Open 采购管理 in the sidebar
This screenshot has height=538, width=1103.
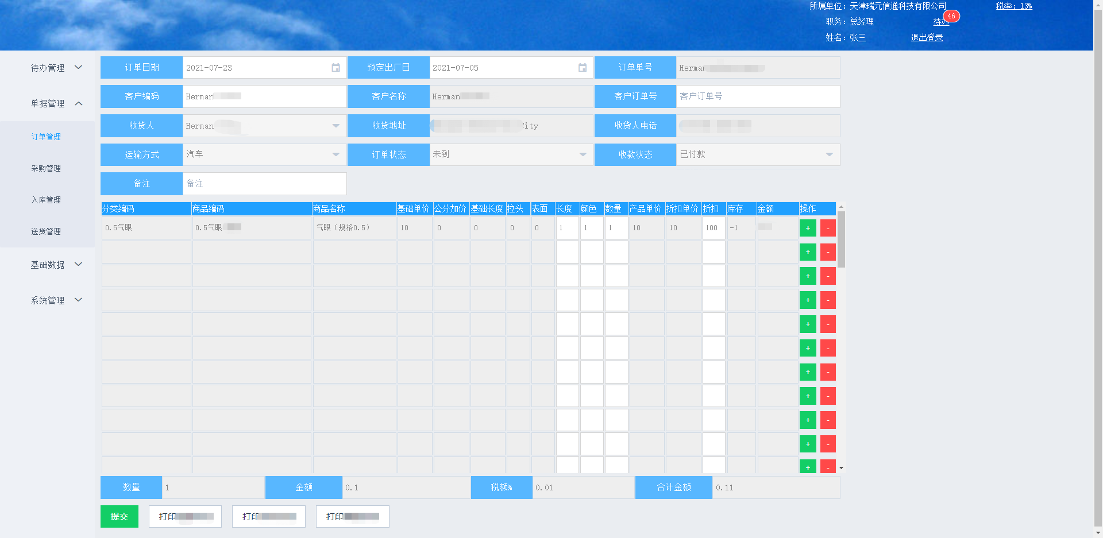[46, 168]
